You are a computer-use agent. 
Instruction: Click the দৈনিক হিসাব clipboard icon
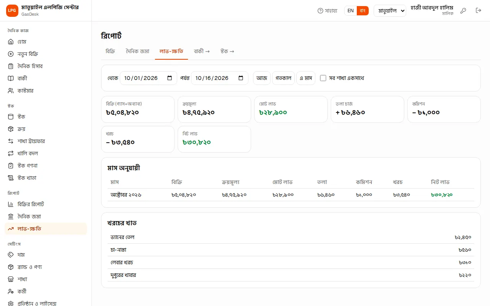point(11,66)
